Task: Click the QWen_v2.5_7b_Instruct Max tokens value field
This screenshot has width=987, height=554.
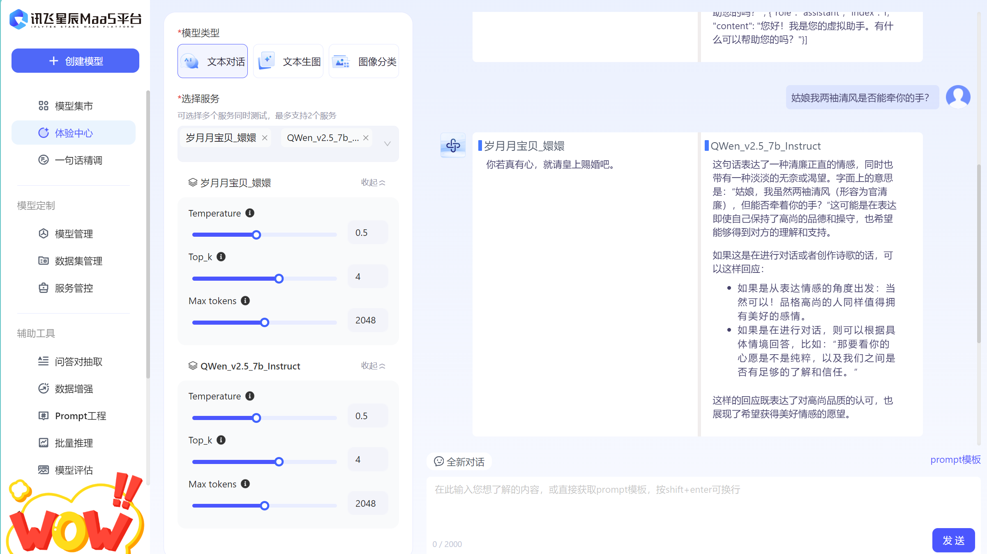Action: (368, 503)
